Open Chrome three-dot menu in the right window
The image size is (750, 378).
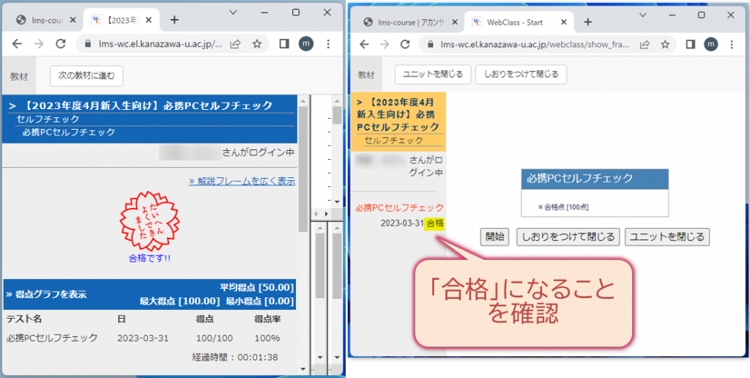tap(732, 44)
